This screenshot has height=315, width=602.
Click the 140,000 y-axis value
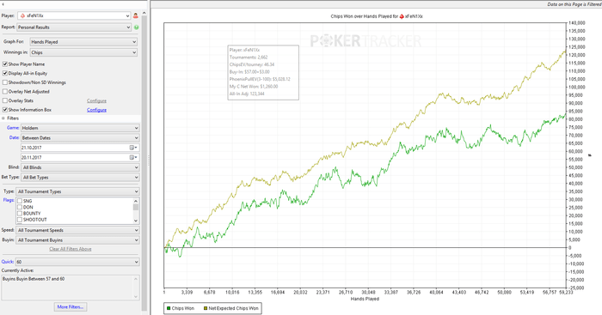click(x=577, y=23)
